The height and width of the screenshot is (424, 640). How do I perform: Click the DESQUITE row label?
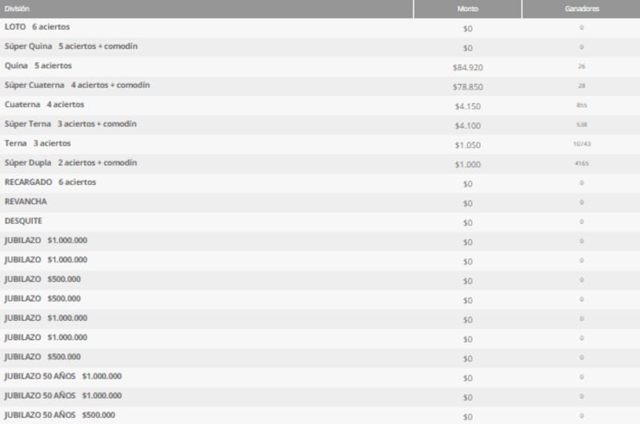[x=23, y=221]
